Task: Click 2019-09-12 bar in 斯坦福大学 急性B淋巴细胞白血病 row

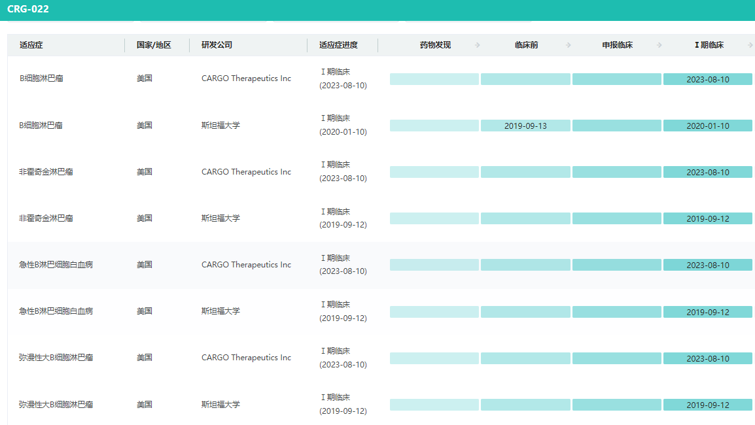Action: [708, 312]
